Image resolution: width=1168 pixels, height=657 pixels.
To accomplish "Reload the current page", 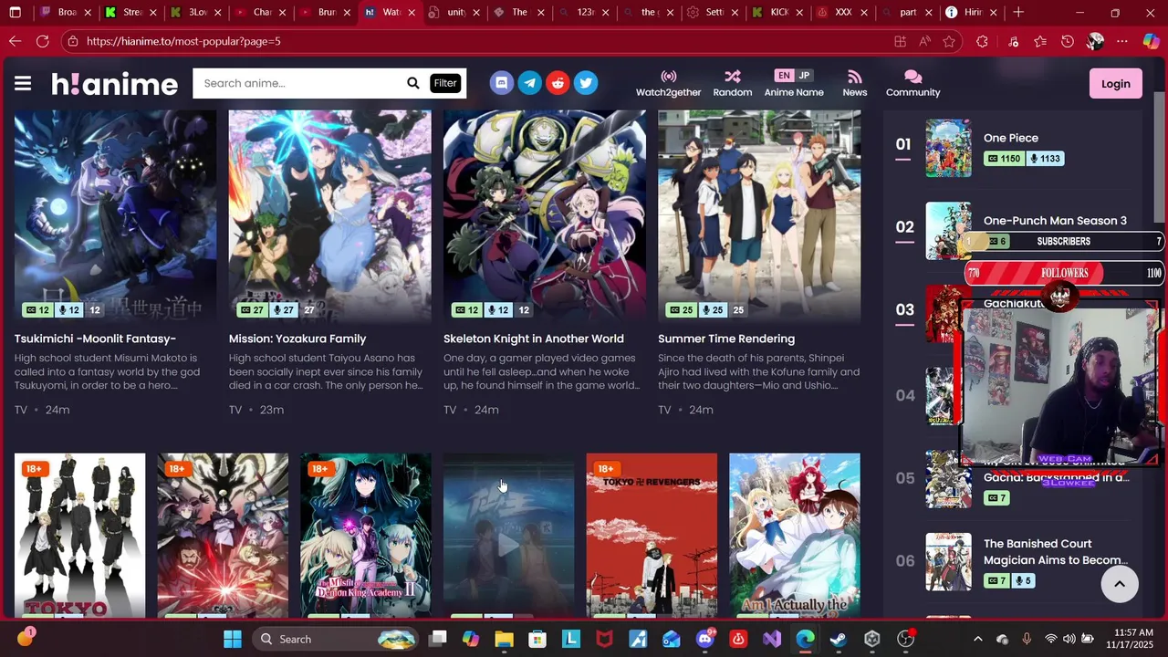I will (x=42, y=41).
